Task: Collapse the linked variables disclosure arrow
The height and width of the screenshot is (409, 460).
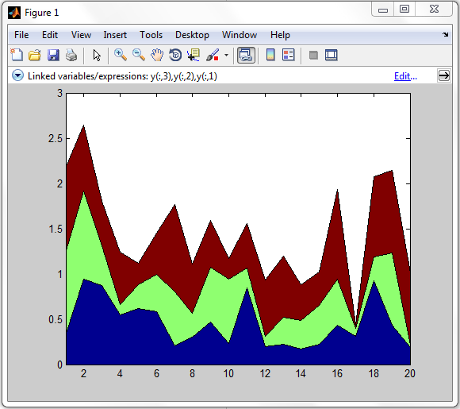Action: click(17, 75)
